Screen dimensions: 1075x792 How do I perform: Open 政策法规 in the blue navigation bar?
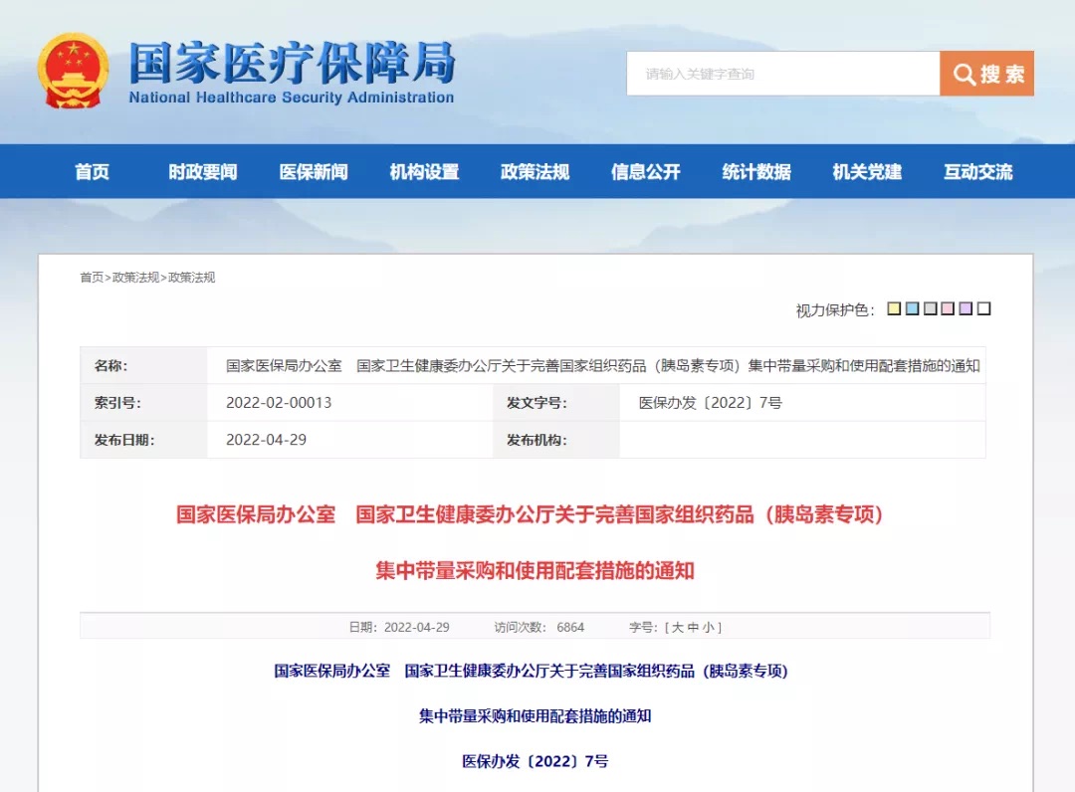(535, 171)
